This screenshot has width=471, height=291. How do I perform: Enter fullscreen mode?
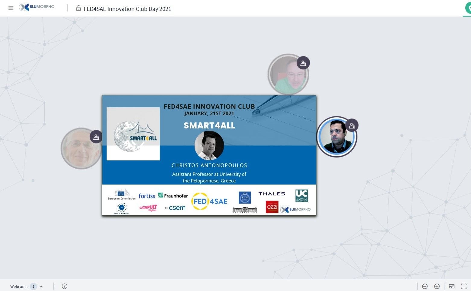tap(464, 286)
